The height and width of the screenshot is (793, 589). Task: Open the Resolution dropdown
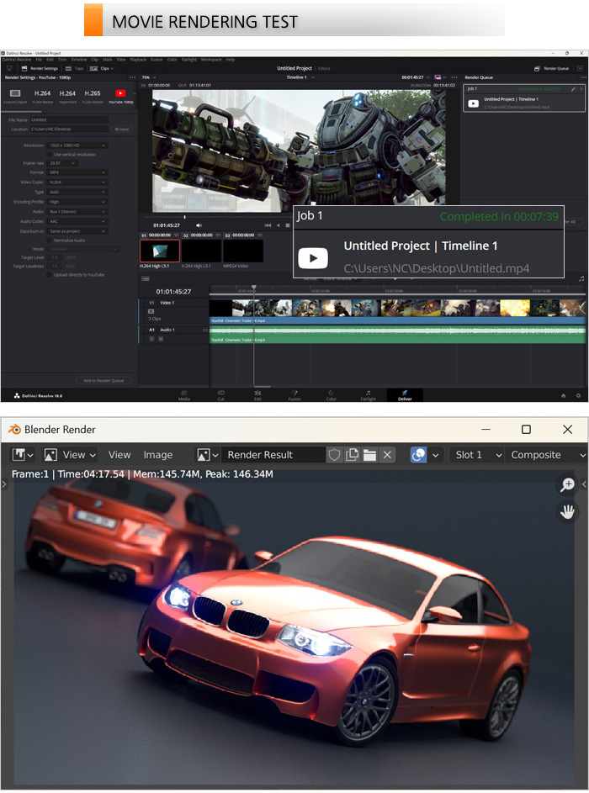[x=77, y=145]
